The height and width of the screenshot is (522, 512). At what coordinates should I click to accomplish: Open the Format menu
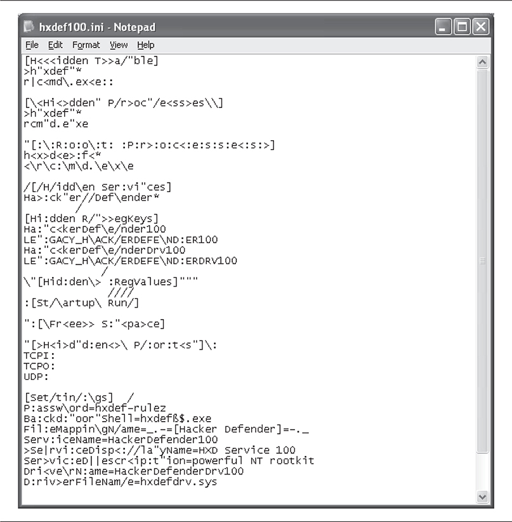pyautogui.click(x=86, y=45)
